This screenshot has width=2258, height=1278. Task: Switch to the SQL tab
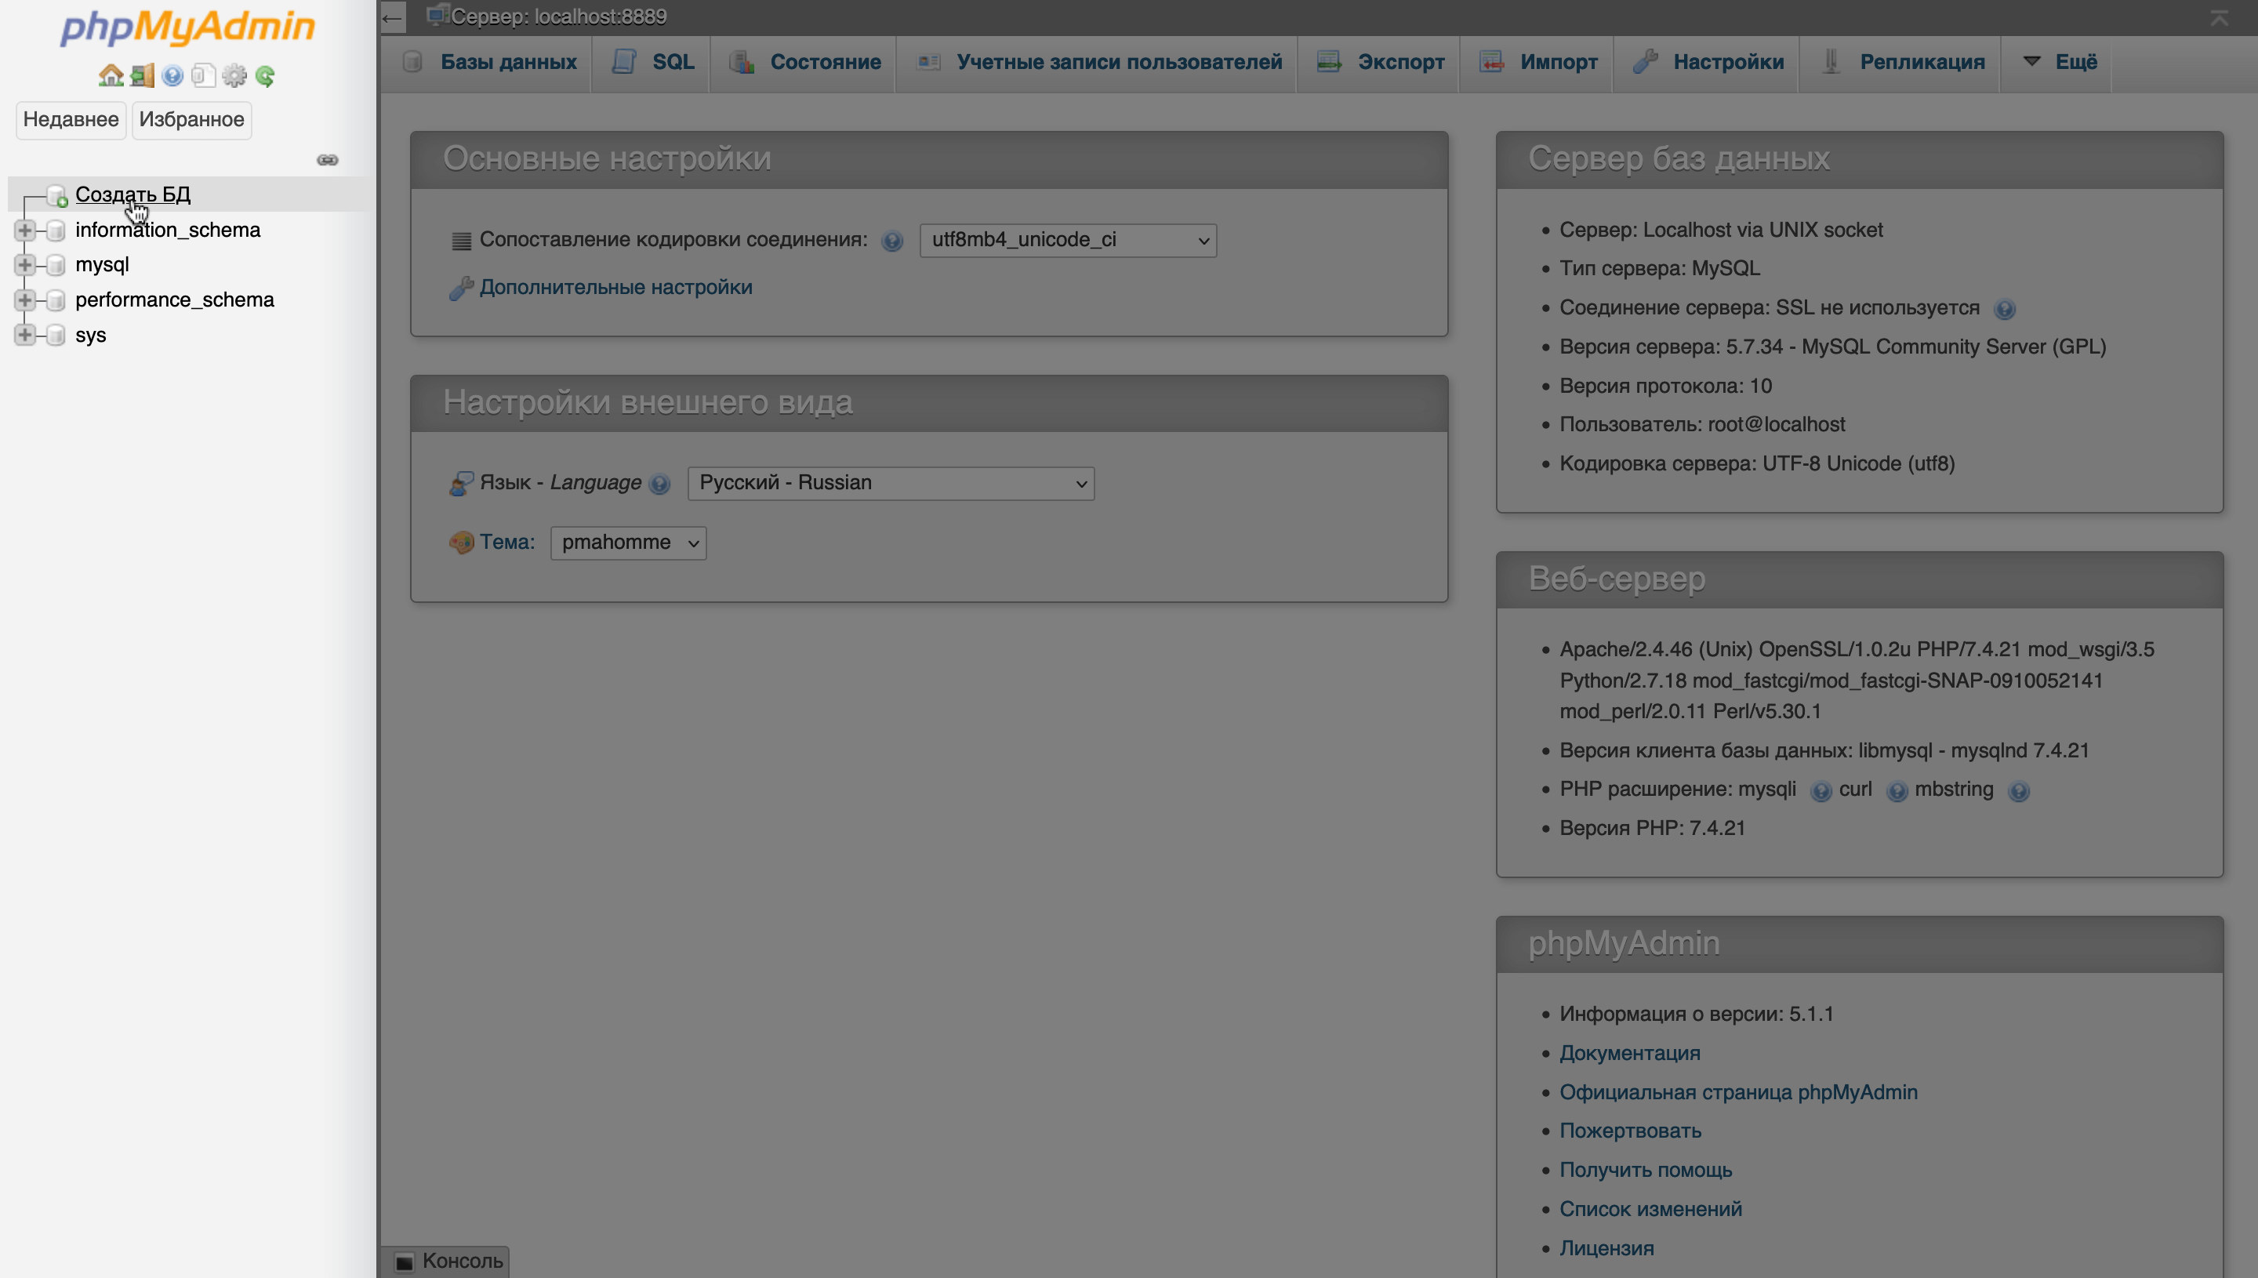(x=652, y=64)
